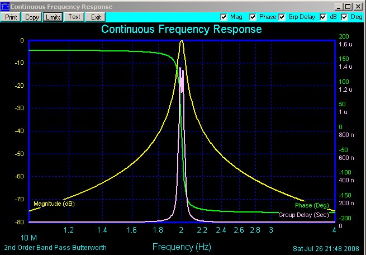Click the 2nd Order Band Pass Butterworth text
The height and width of the screenshot is (255, 366).
click(55, 248)
